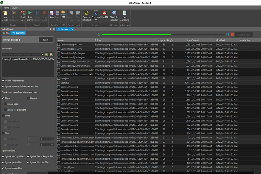Open the Compare dropdown arrow
The width and height of the screenshot is (261, 174).
click(x=96, y=20)
